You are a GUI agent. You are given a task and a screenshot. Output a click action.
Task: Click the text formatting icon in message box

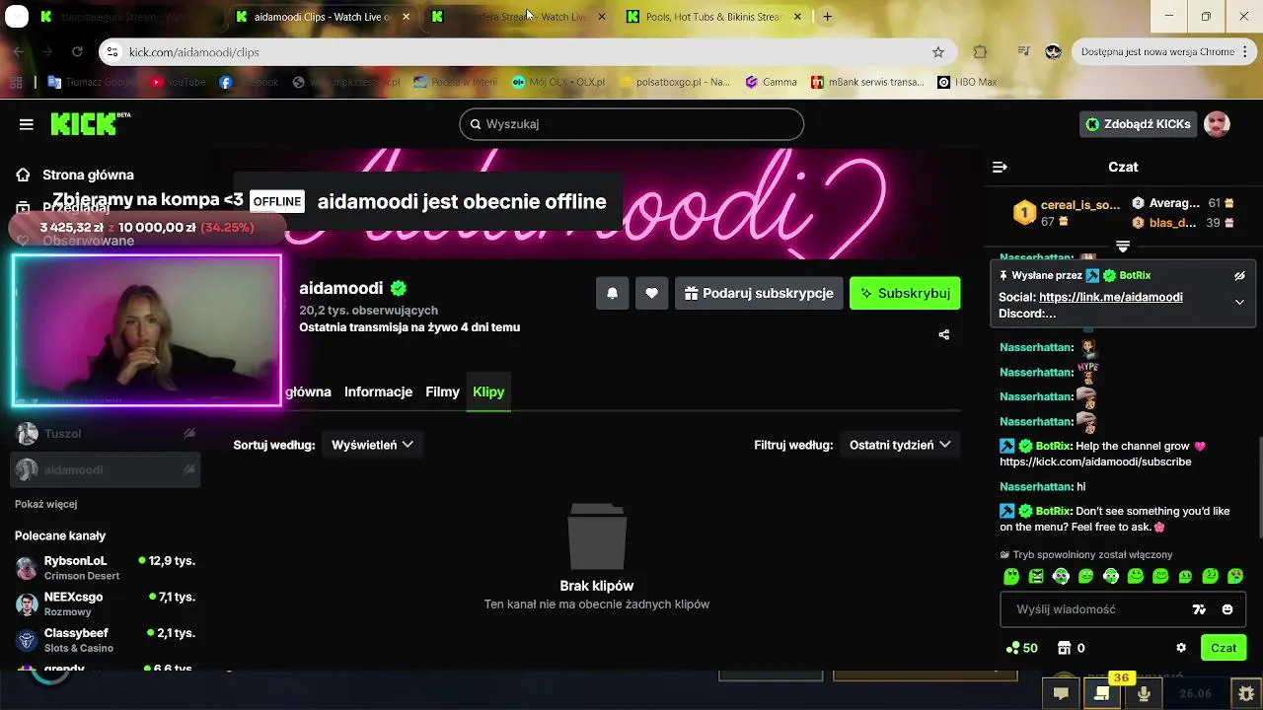coord(1199,609)
